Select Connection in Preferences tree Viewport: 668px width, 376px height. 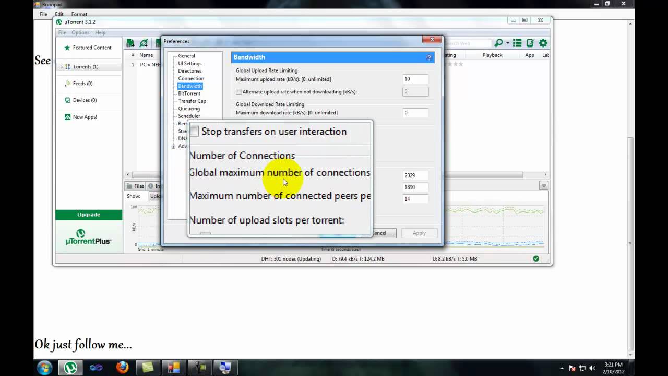coord(191,78)
